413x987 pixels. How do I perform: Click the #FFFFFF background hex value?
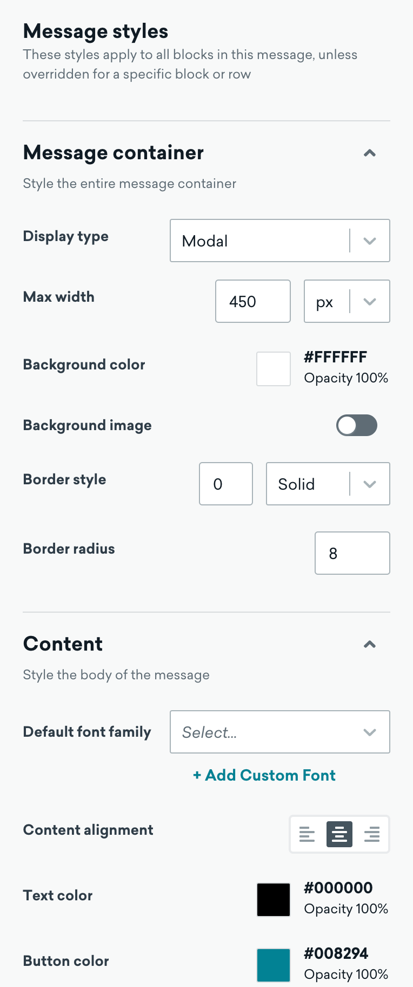point(335,358)
